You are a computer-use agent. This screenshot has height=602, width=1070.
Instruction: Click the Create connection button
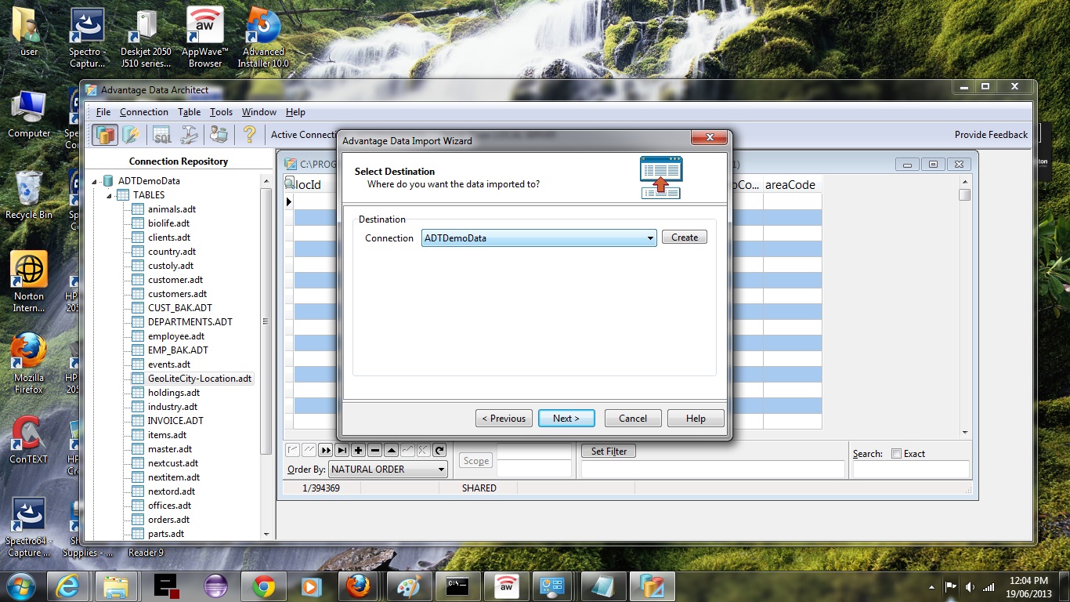click(684, 238)
